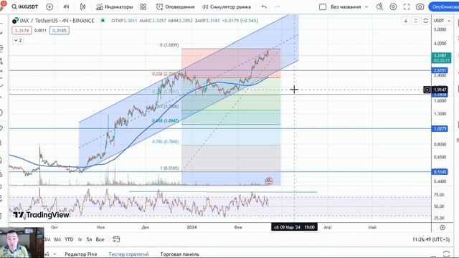Start the Симулятор рынка replay
459x258 pixels.
[x=227, y=6]
